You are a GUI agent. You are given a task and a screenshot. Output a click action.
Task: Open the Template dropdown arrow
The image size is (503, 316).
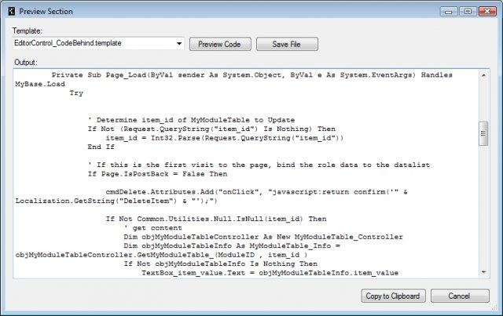coord(180,44)
